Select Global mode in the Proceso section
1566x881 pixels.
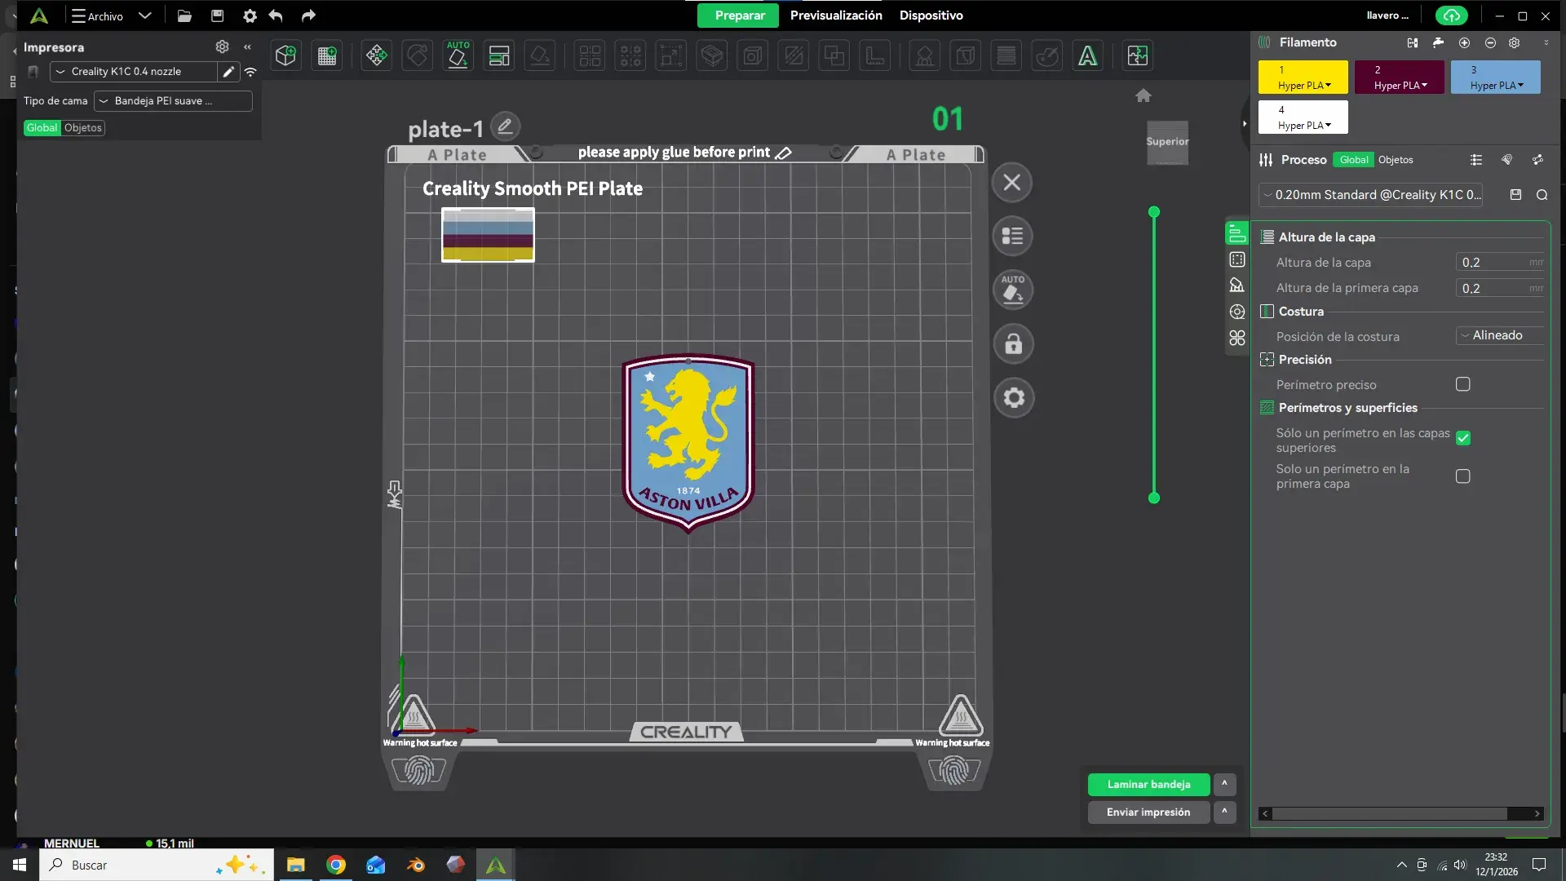(x=1354, y=160)
